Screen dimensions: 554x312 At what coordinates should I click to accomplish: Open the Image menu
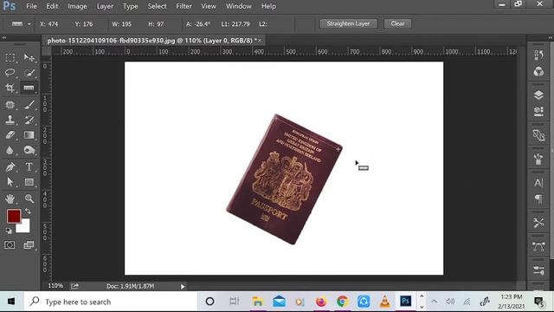pos(77,6)
